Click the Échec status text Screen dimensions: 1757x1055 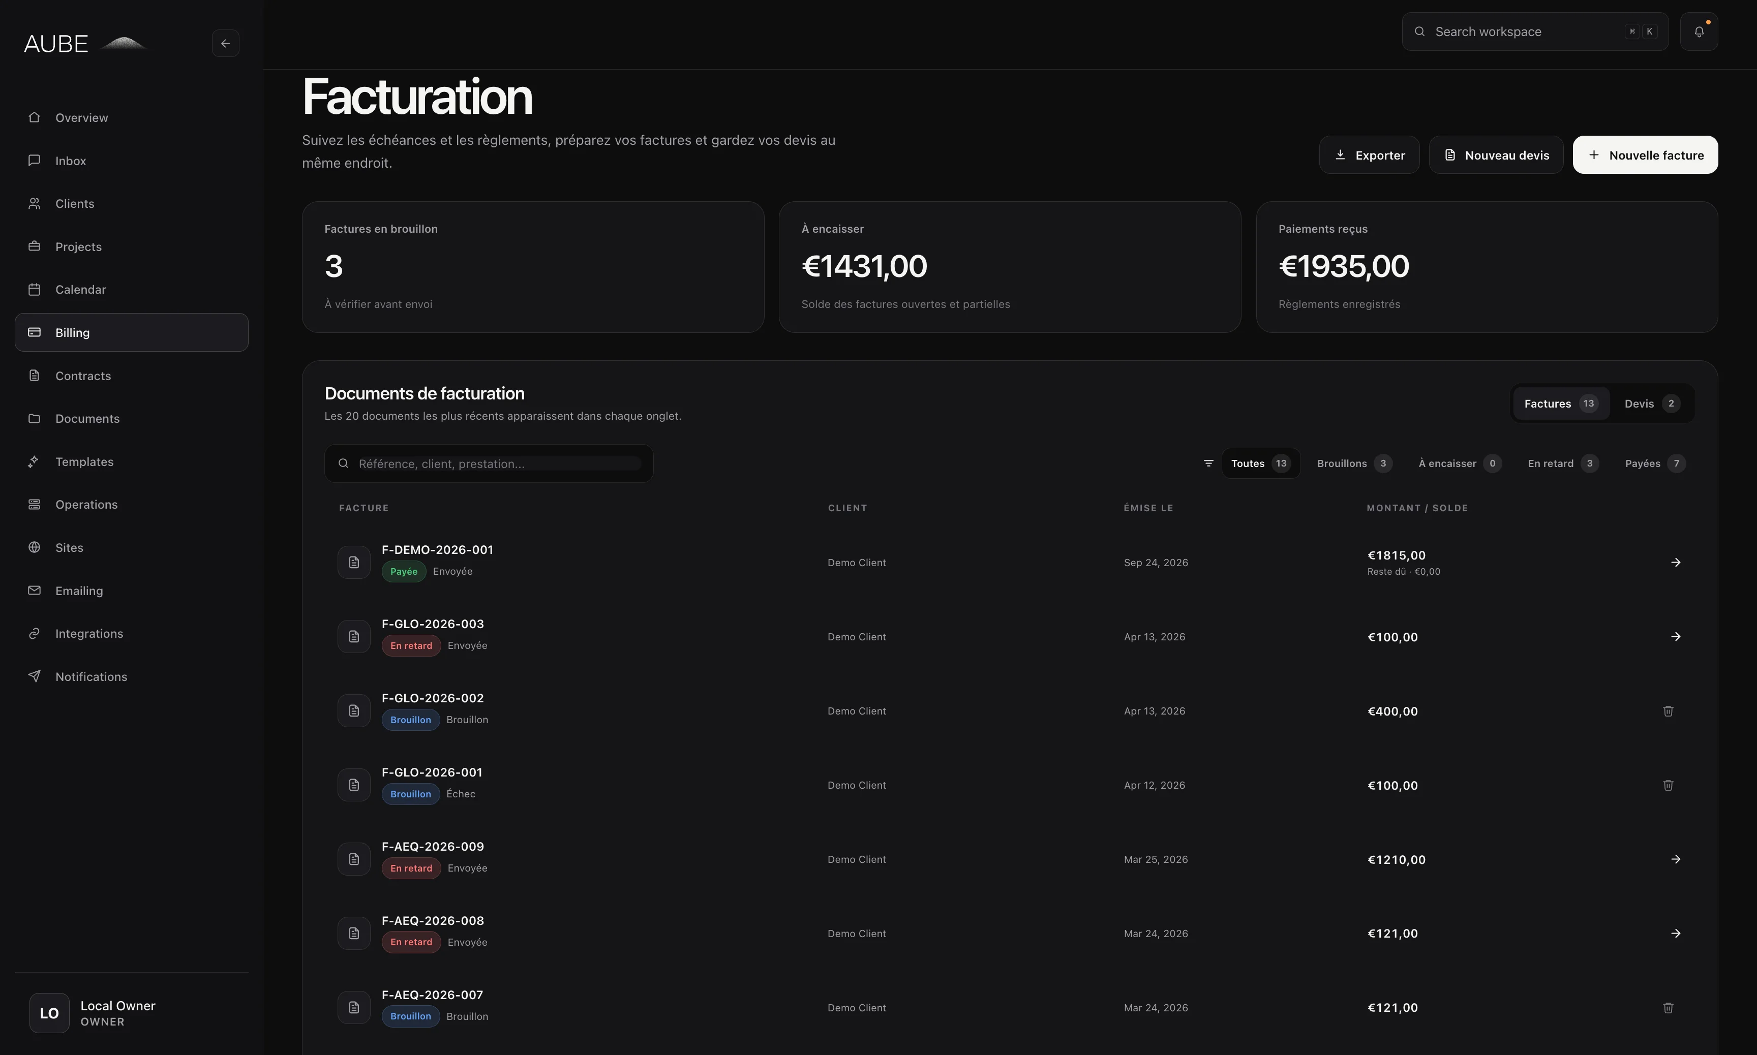(461, 794)
